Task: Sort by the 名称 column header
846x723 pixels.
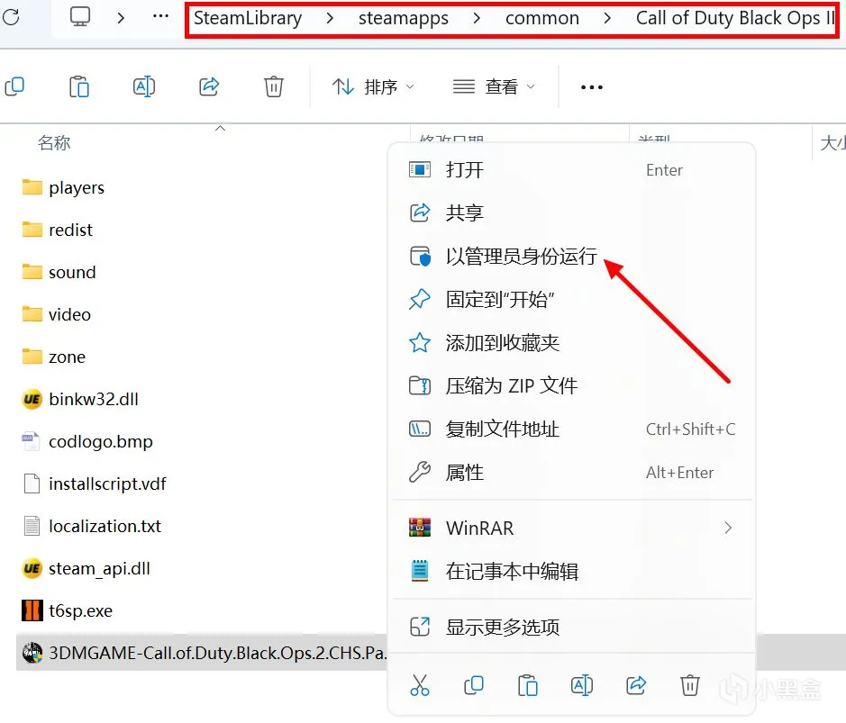Action: [x=54, y=143]
